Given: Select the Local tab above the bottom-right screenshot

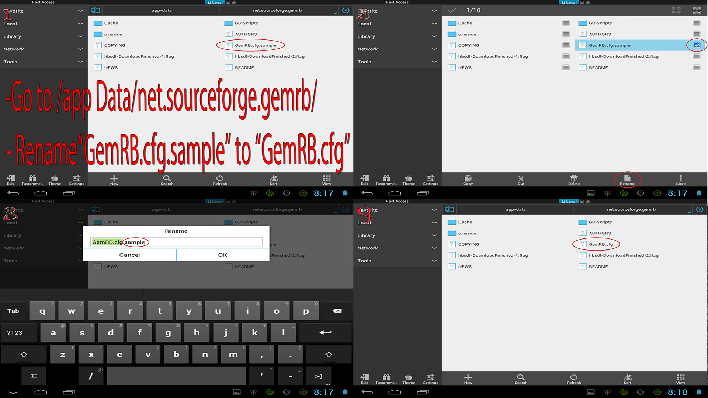Looking at the screenshot, I should (x=568, y=201).
